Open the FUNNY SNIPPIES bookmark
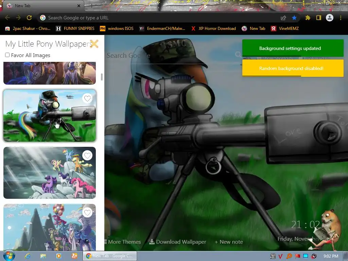The image size is (348, 261). click(x=75, y=29)
